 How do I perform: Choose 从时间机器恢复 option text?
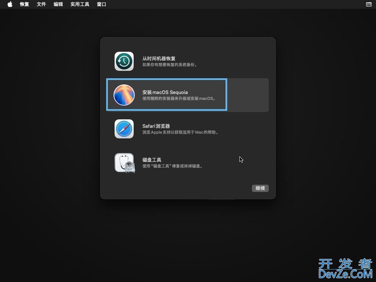tap(159, 58)
